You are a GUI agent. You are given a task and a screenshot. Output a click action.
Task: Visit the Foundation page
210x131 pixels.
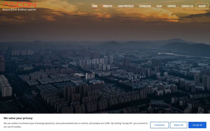coord(145,6)
